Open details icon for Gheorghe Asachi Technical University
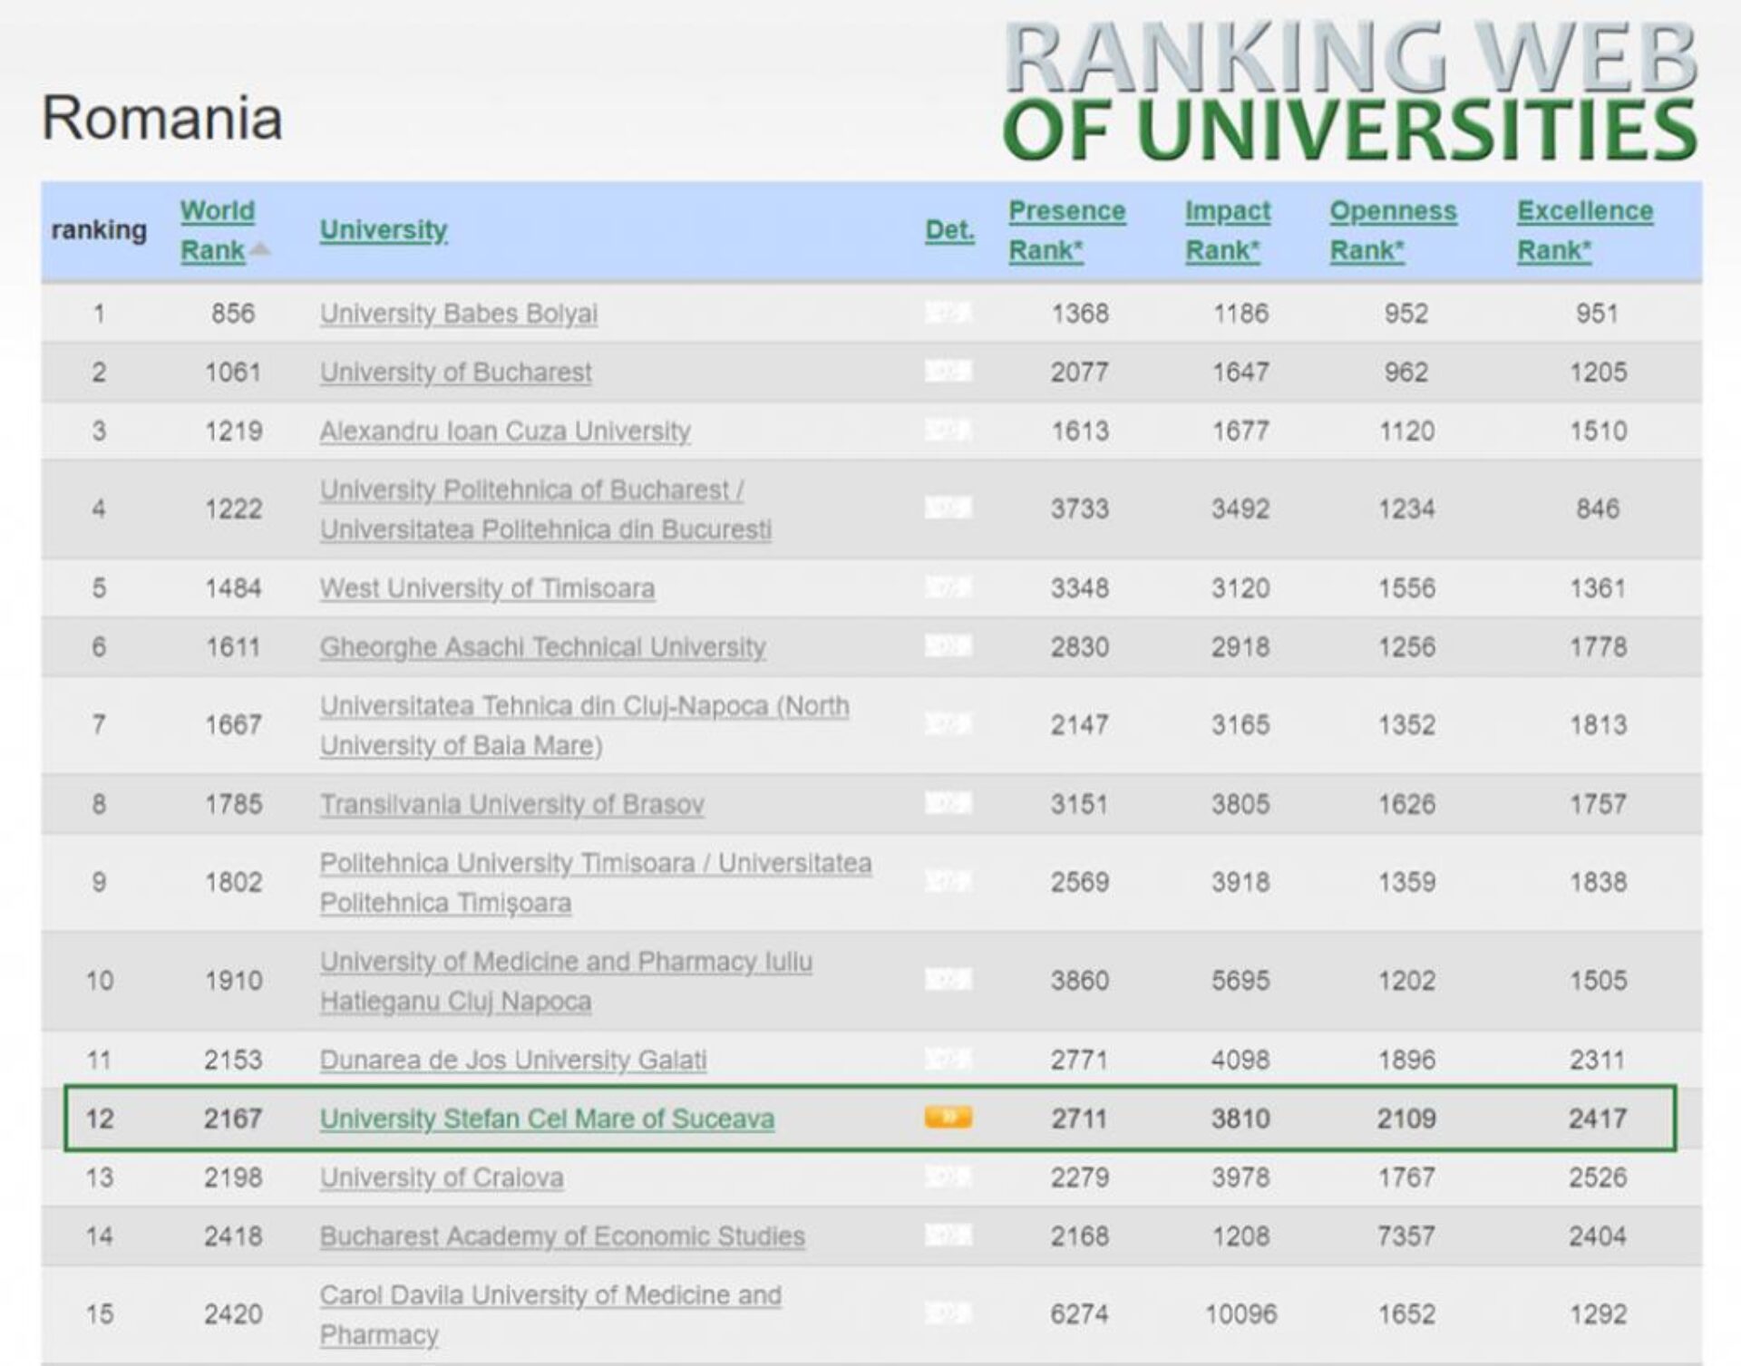1741x1366 pixels. pyautogui.click(x=948, y=646)
